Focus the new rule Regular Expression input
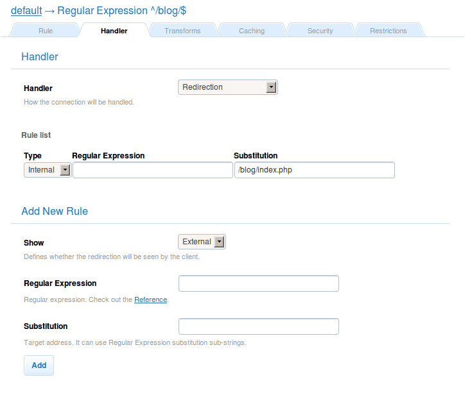The width and height of the screenshot is (465, 395). pos(258,283)
